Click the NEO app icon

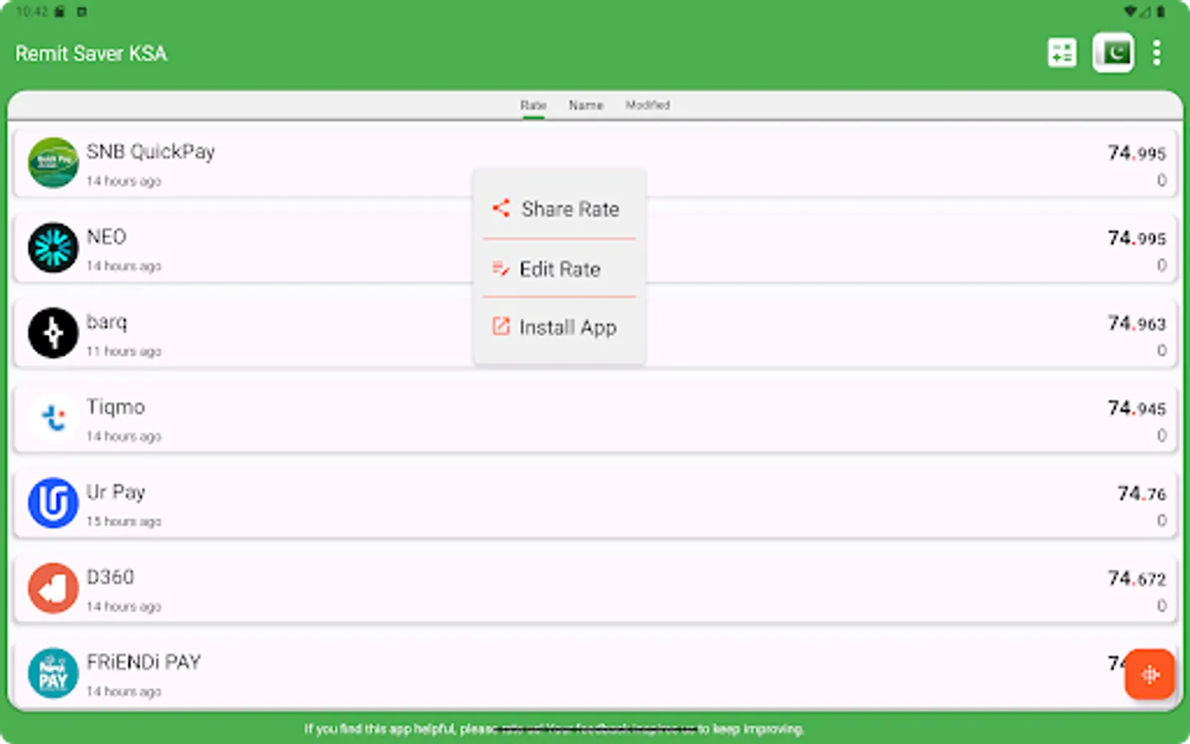pos(53,248)
